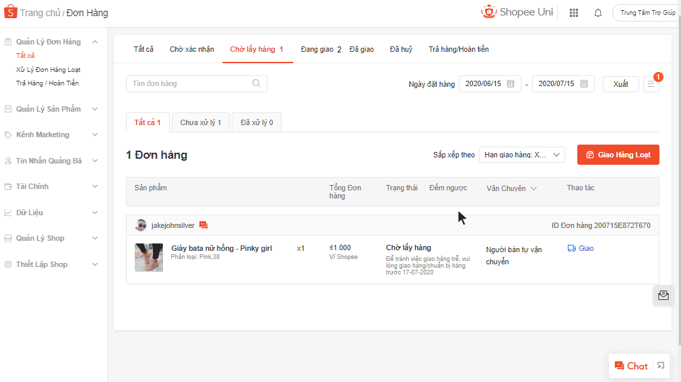Click the search magnifier icon
Screen dimensions: 681x382
pyautogui.click(x=257, y=83)
